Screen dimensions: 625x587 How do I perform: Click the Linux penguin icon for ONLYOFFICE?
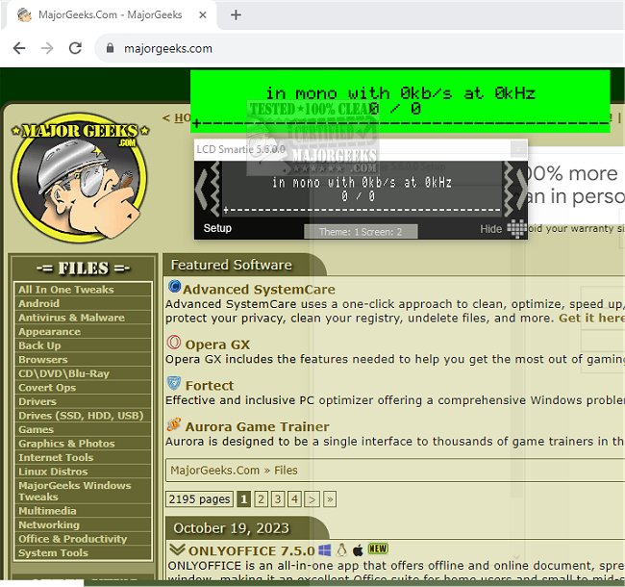click(341, 550)
